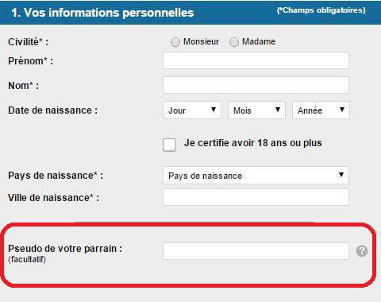Tick the 18 ans ou plus checkbox
Screen dimensions: 381x302
pos(170,145)
